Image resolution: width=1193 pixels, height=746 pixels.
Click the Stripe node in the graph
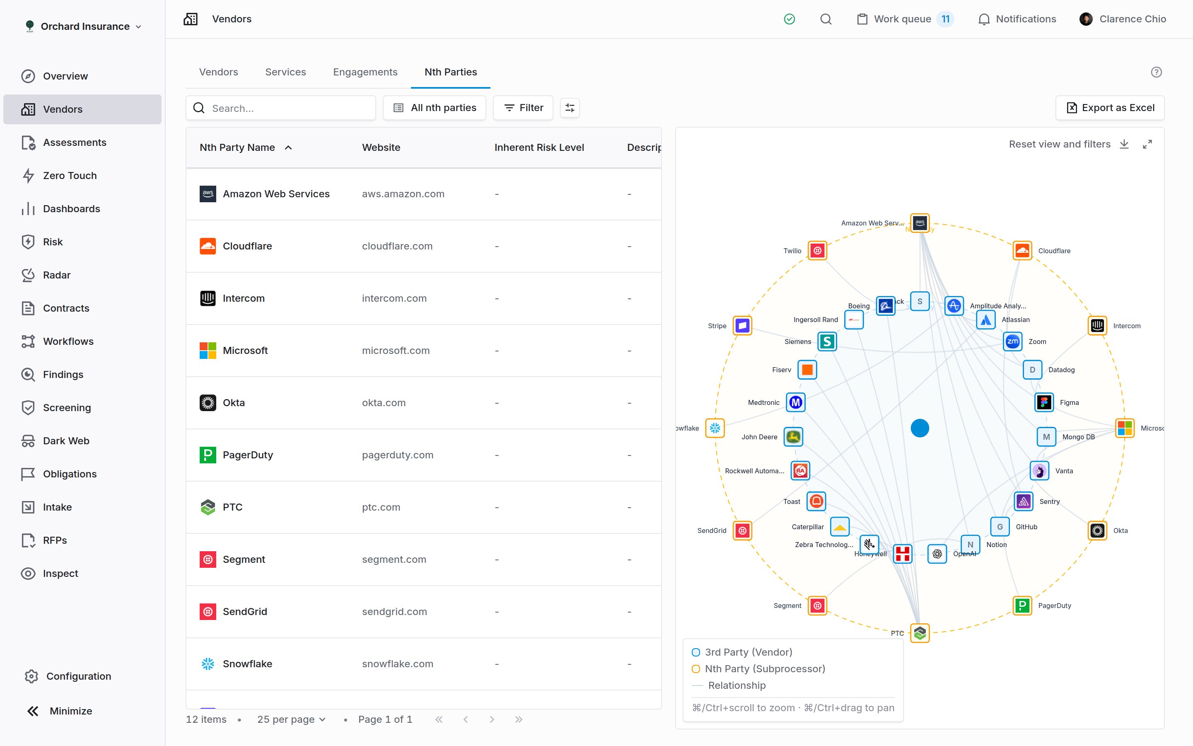coord(742,326)
